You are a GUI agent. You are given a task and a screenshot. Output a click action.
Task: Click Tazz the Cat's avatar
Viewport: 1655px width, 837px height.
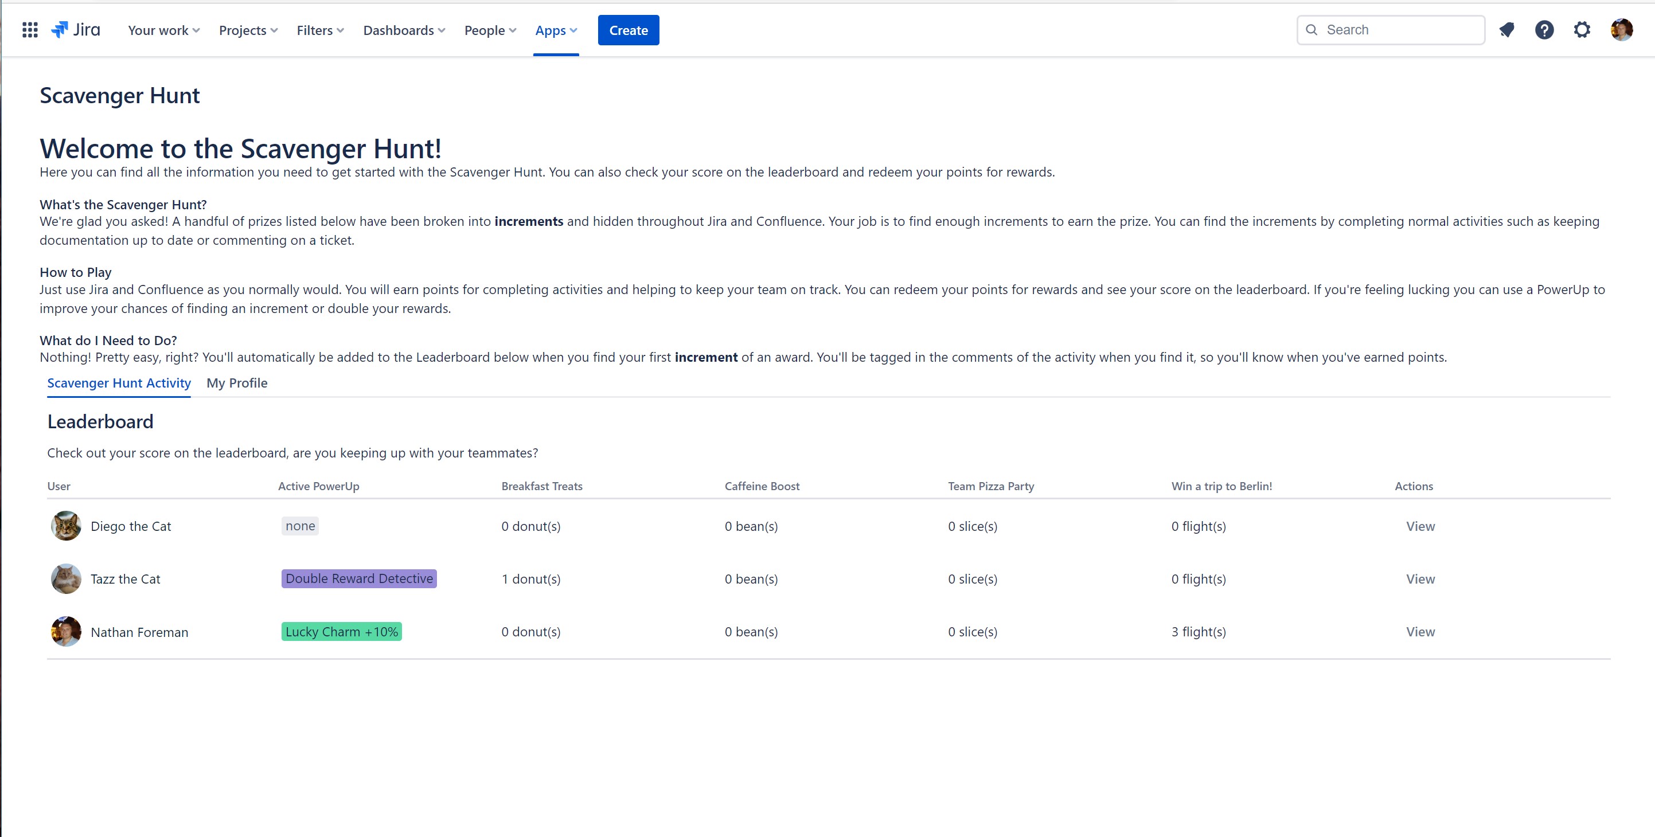pyautogui.click(x=65, y=579)
